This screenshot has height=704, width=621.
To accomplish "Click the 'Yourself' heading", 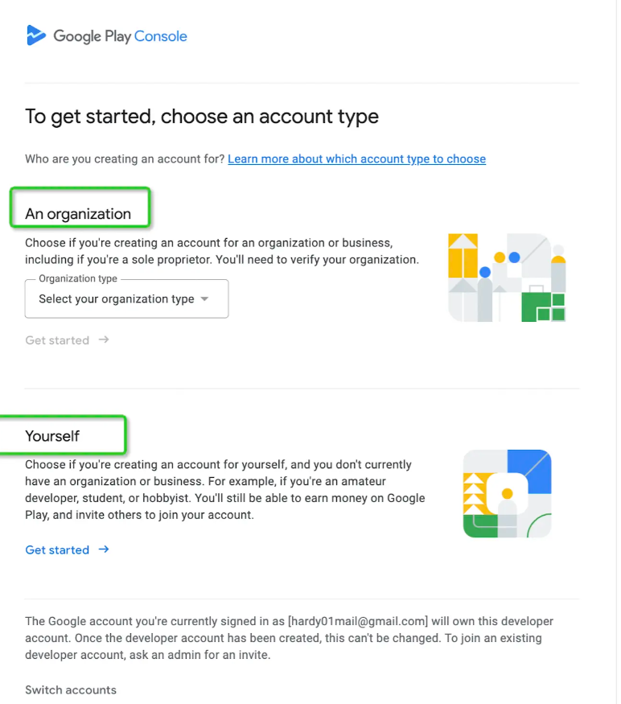I will tap(52, 436).
